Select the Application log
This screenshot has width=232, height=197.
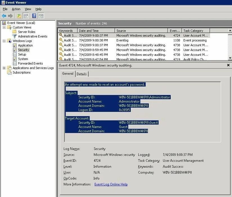point(25,45)
